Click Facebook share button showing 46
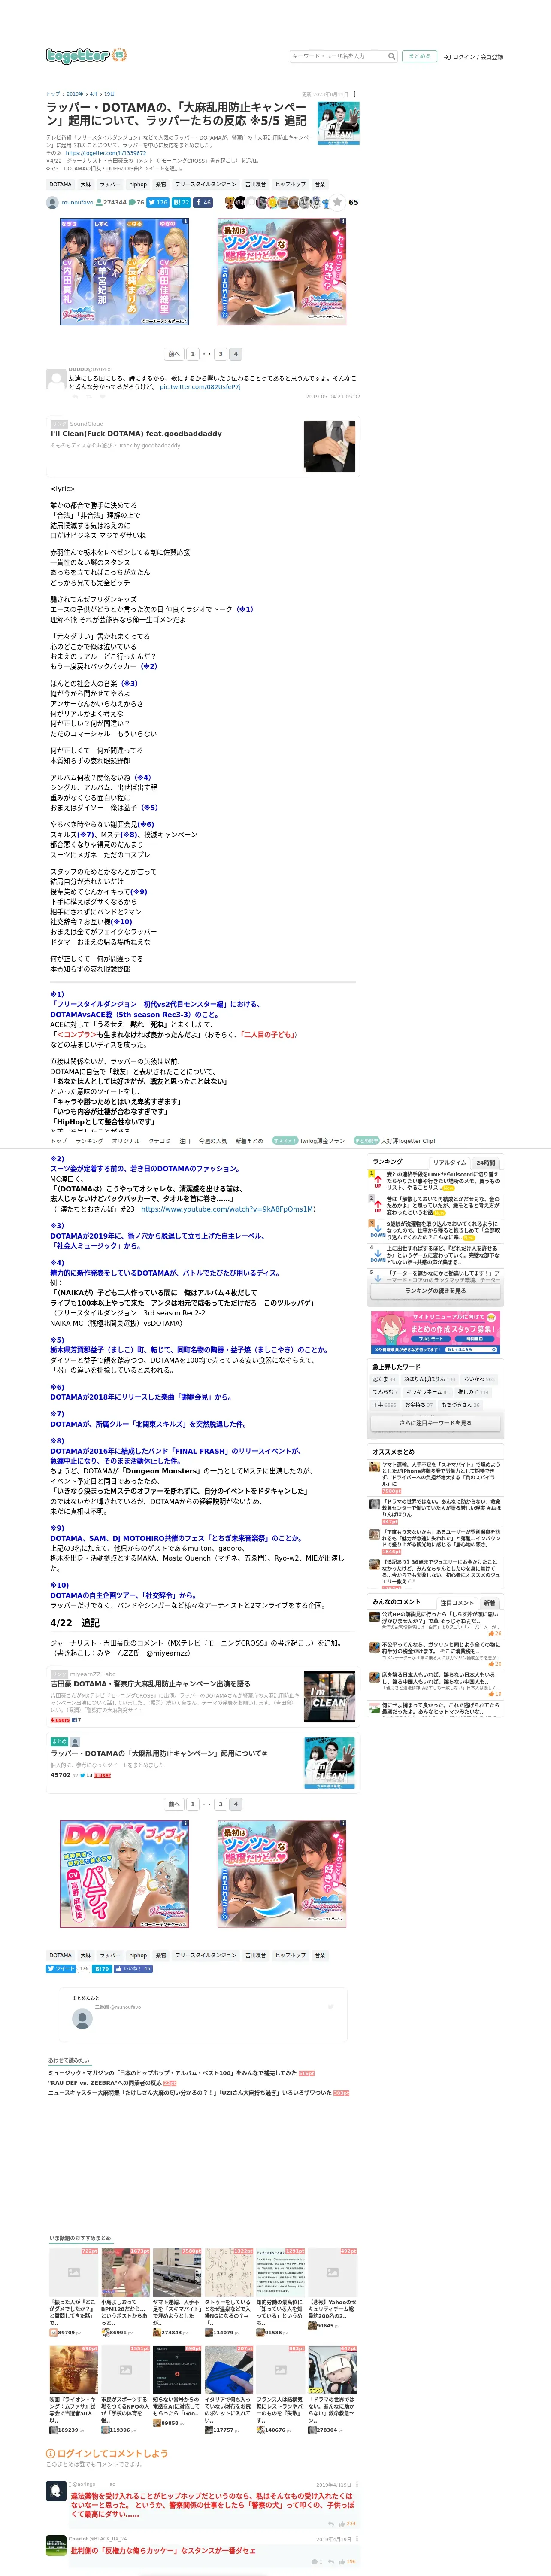551x2576 pixels. (203, 202)
